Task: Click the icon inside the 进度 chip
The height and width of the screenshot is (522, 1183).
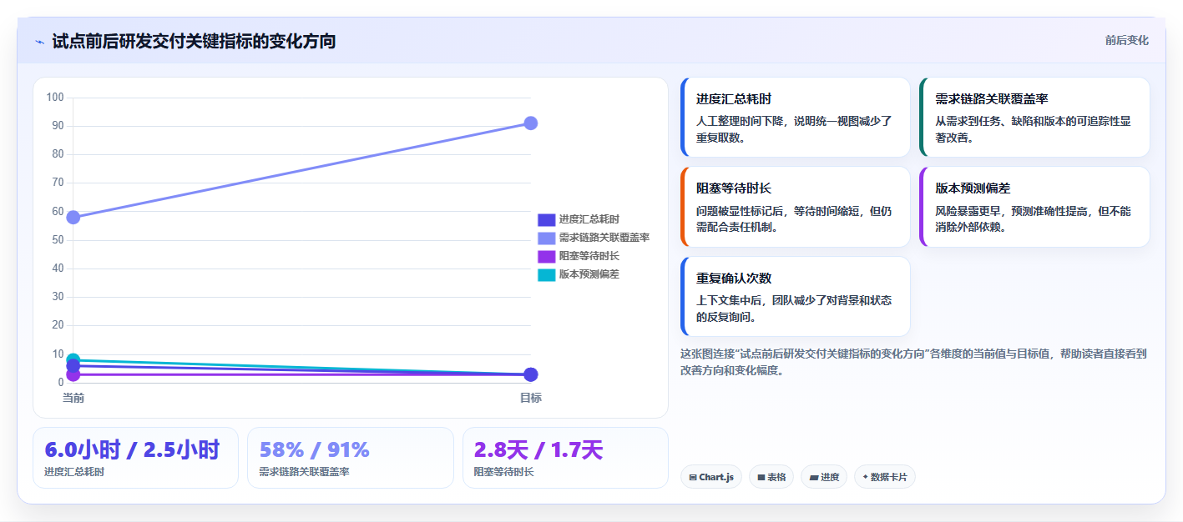Action: (x=814, y=478)
